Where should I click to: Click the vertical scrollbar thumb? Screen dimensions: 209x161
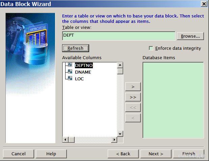pyautogui.click(x=120, y=71)
